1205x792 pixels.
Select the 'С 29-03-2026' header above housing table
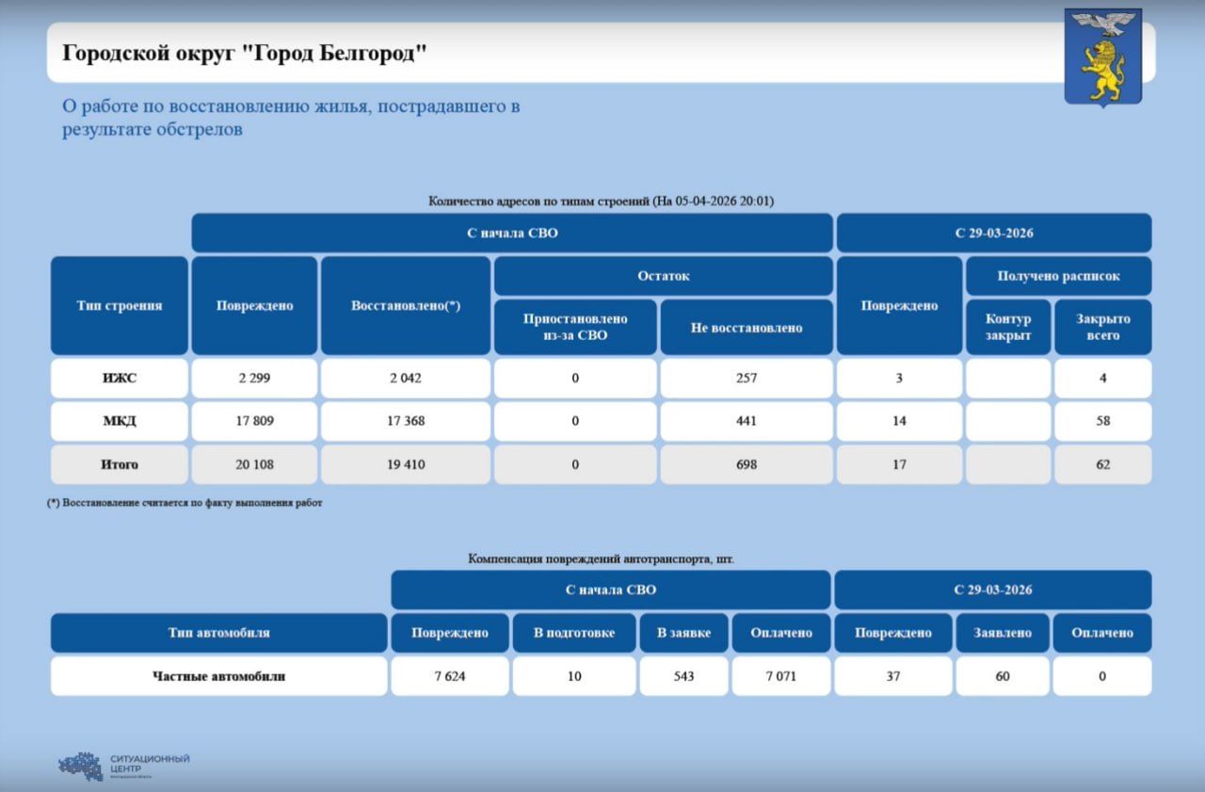[993, 233]
